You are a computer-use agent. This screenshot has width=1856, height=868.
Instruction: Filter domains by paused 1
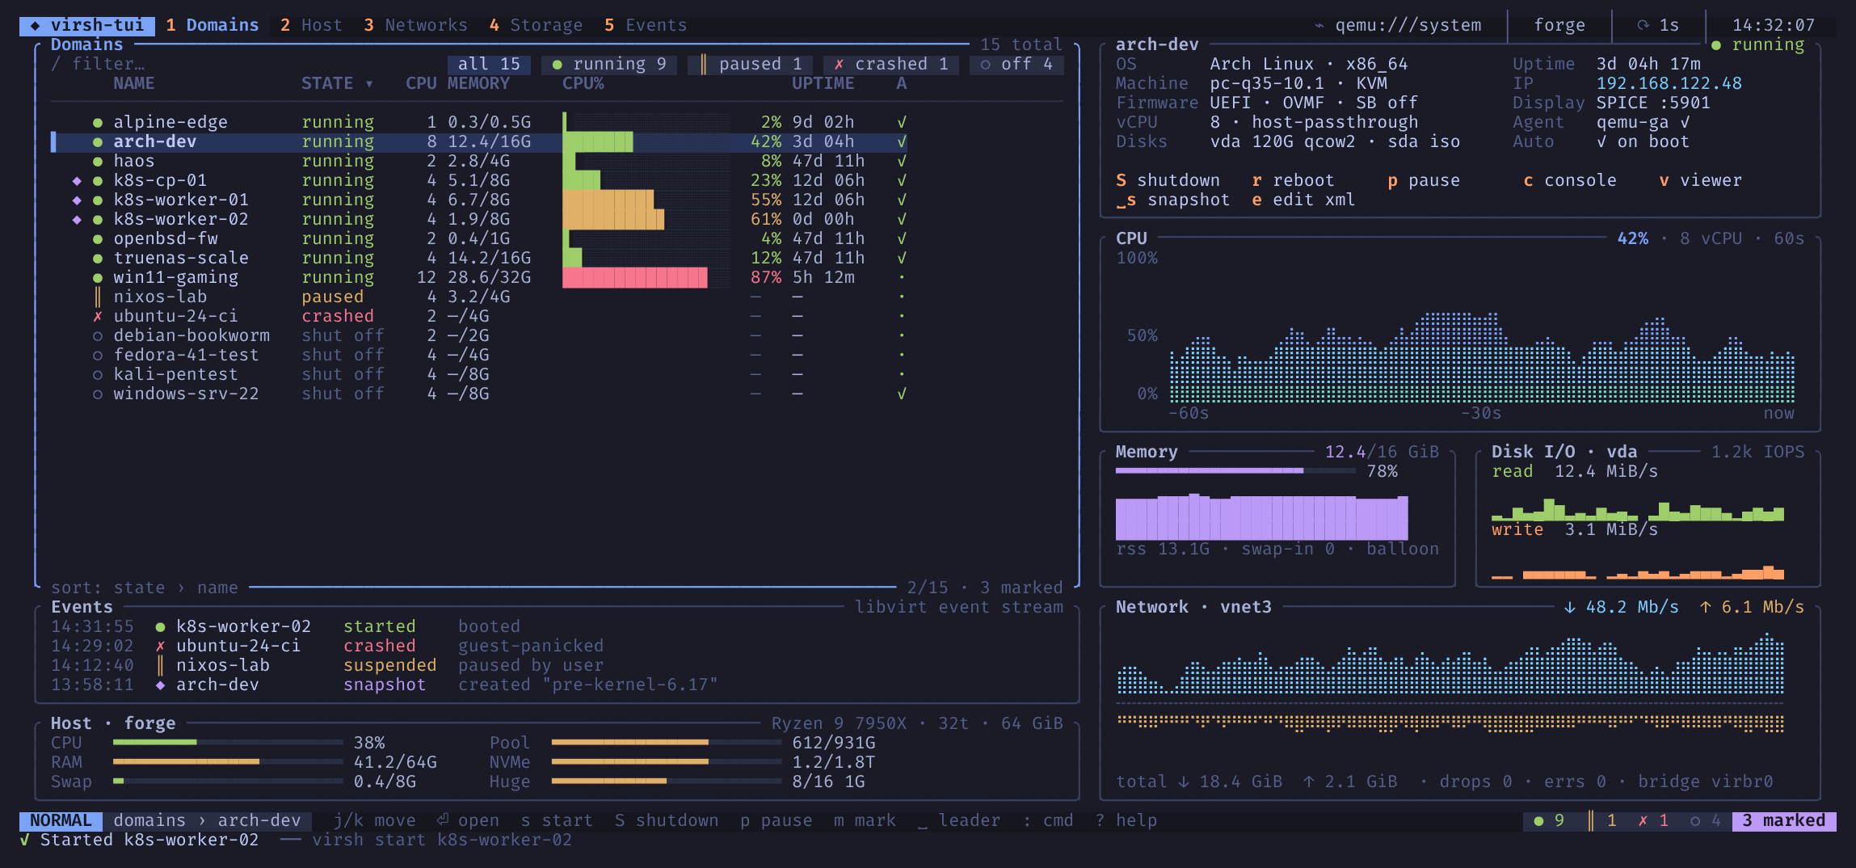tap(750, 64)
